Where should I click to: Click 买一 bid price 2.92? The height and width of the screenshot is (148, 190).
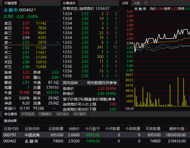point(26,47)
